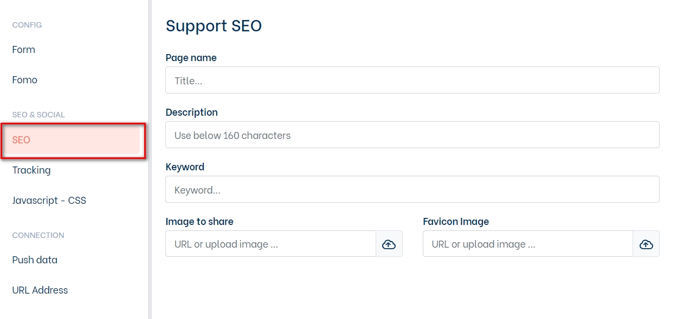Click the Keyword text field
The width and height of the screenshot is (677, 319).
[412, 190]
